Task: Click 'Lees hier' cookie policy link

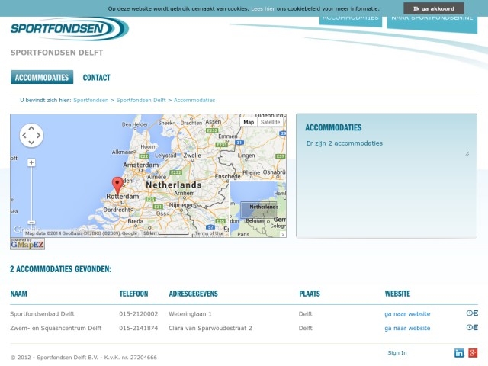Action: coord(262,8)
